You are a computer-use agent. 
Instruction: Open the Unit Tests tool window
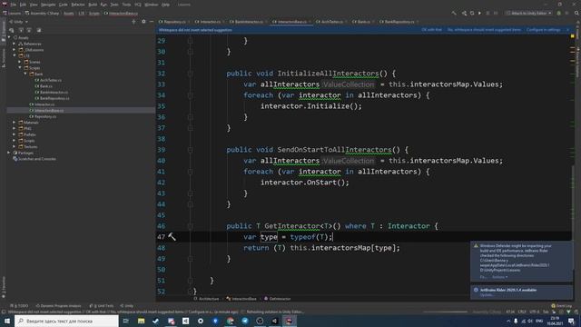[102, 306]
